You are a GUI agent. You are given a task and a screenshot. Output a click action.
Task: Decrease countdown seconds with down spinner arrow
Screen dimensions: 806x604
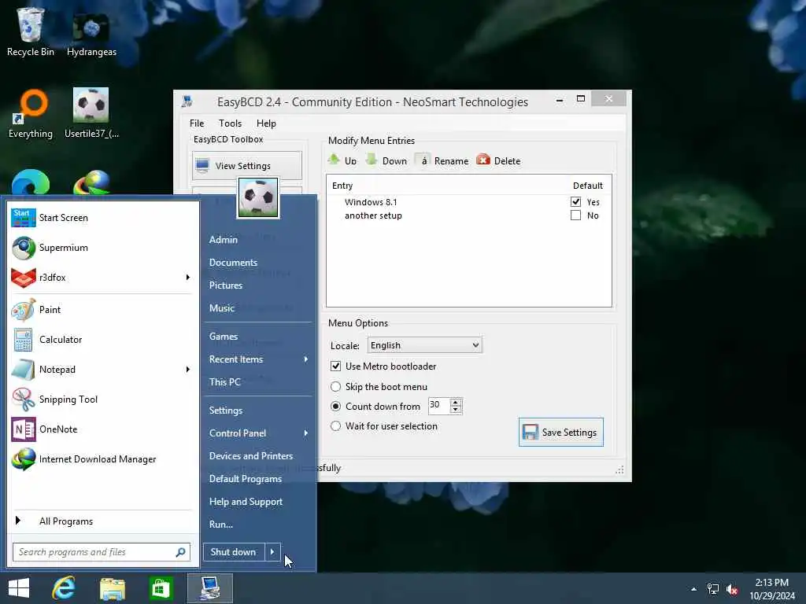[x=456, y=409]
